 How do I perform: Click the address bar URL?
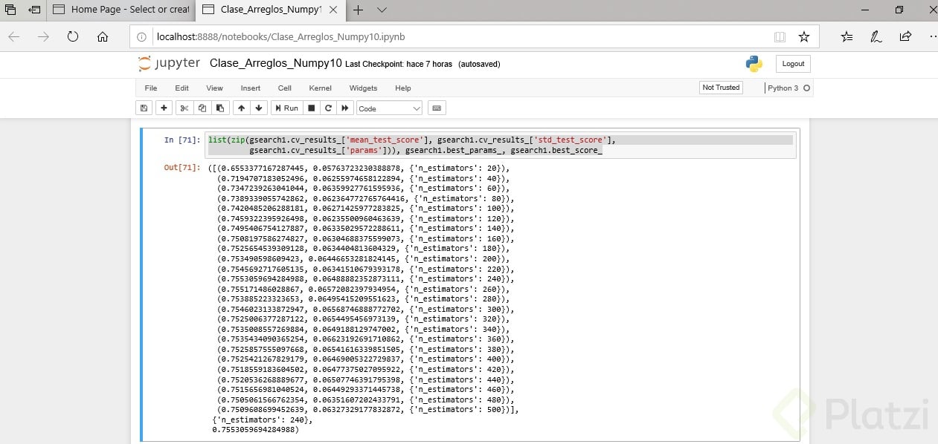coord(280,36)
